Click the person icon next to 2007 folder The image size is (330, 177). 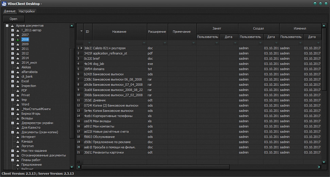(18, 35)
